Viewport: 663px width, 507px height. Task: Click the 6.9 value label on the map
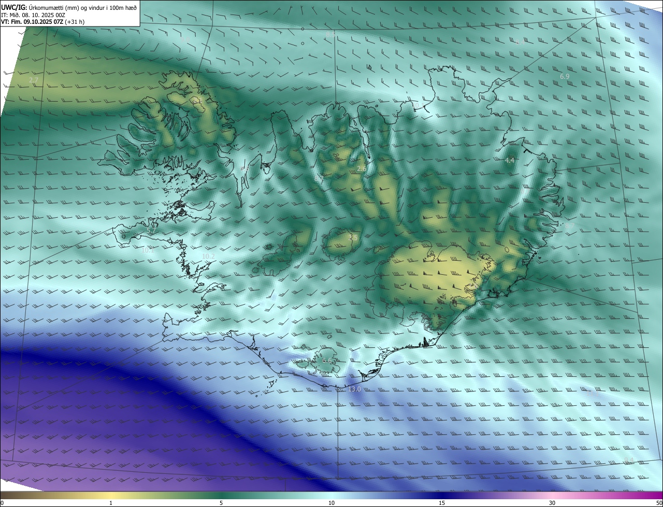coord(565,77)
